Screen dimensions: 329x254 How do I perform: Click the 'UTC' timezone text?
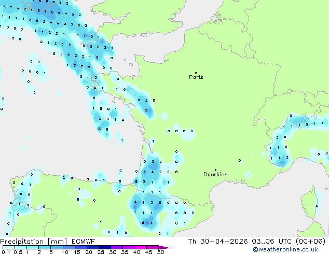(x=285, y=242)
